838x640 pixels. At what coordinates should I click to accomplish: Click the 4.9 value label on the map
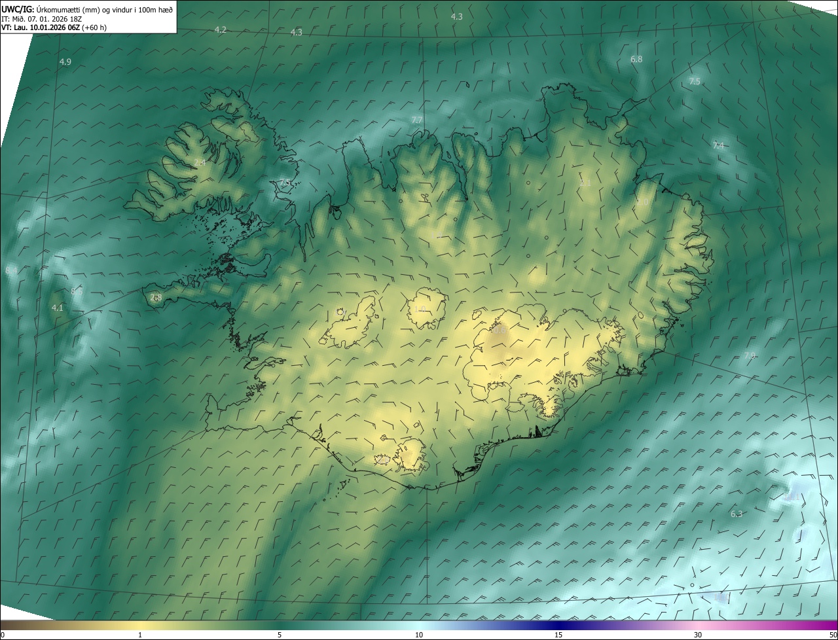pyautogui.click(x=65, y=62)
